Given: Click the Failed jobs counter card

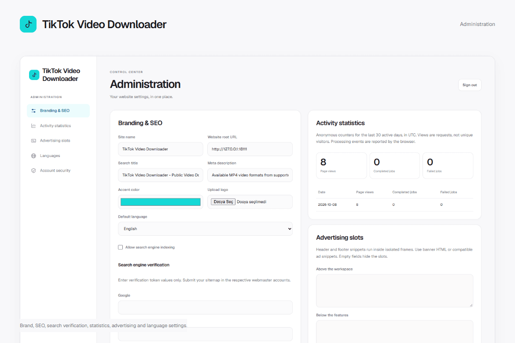Looking at the screenshot, I should point(448,165).
